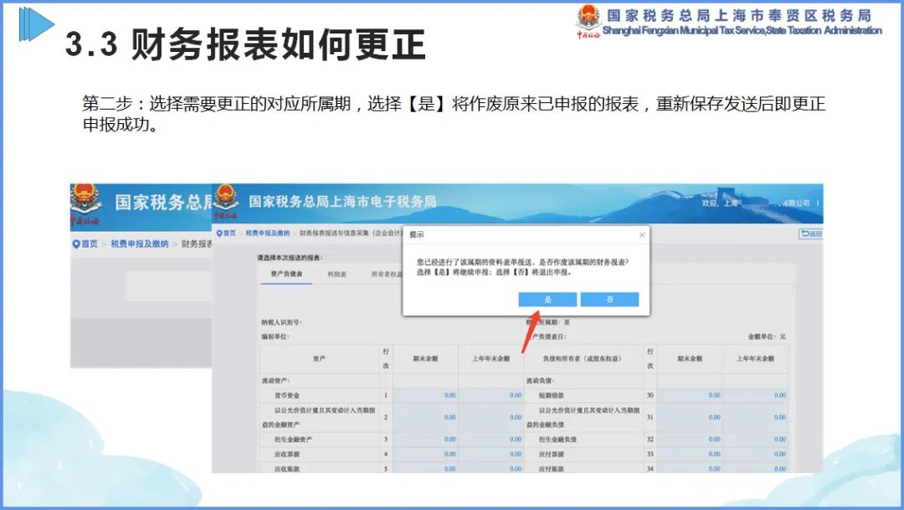The width and height of the screenshot is (904, 510).
Task: Click the 应收票据 row label
Action: [286, 455]
